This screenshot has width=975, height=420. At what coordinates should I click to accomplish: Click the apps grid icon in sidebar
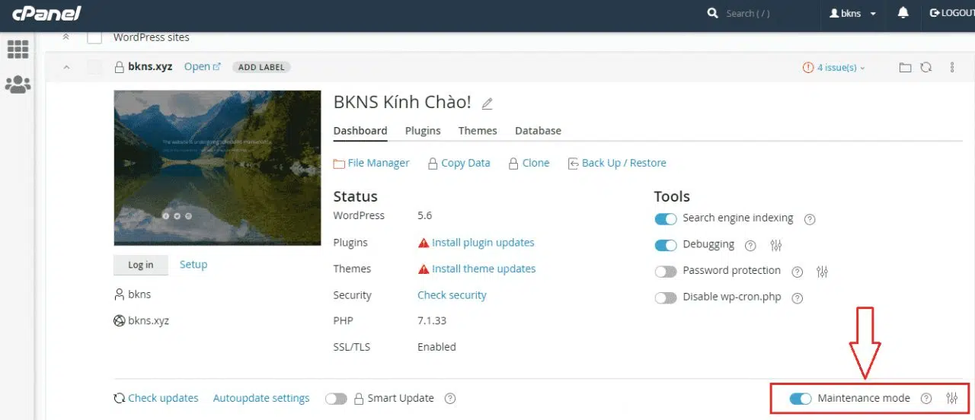(18, 49)
